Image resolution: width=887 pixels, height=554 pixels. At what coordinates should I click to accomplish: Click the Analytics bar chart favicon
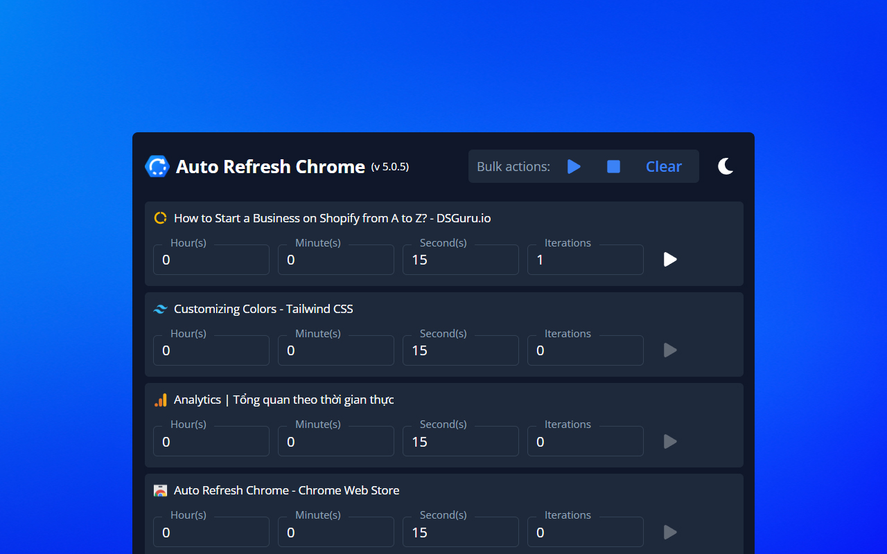tap(160, 400)
